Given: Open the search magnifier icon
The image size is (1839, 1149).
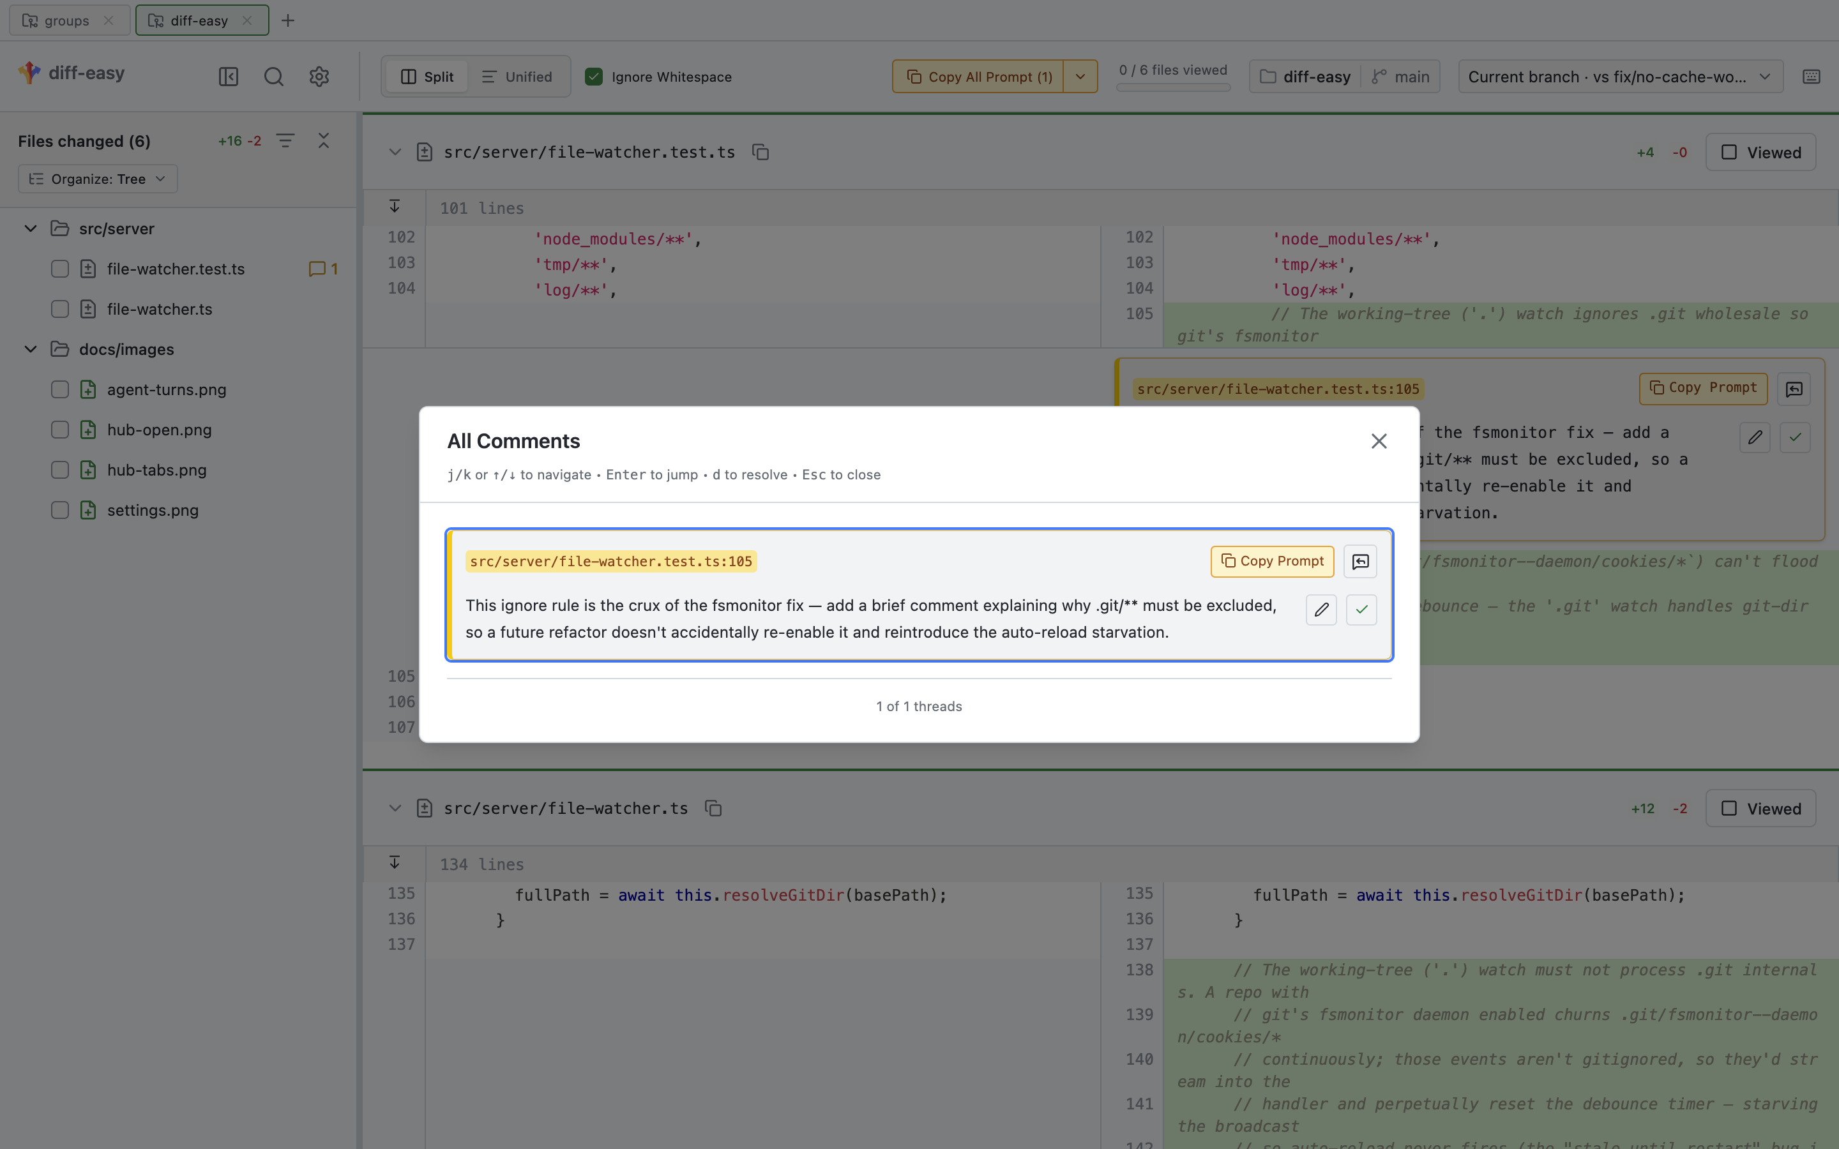Looking at the screenshot, I should pos(273,77).
